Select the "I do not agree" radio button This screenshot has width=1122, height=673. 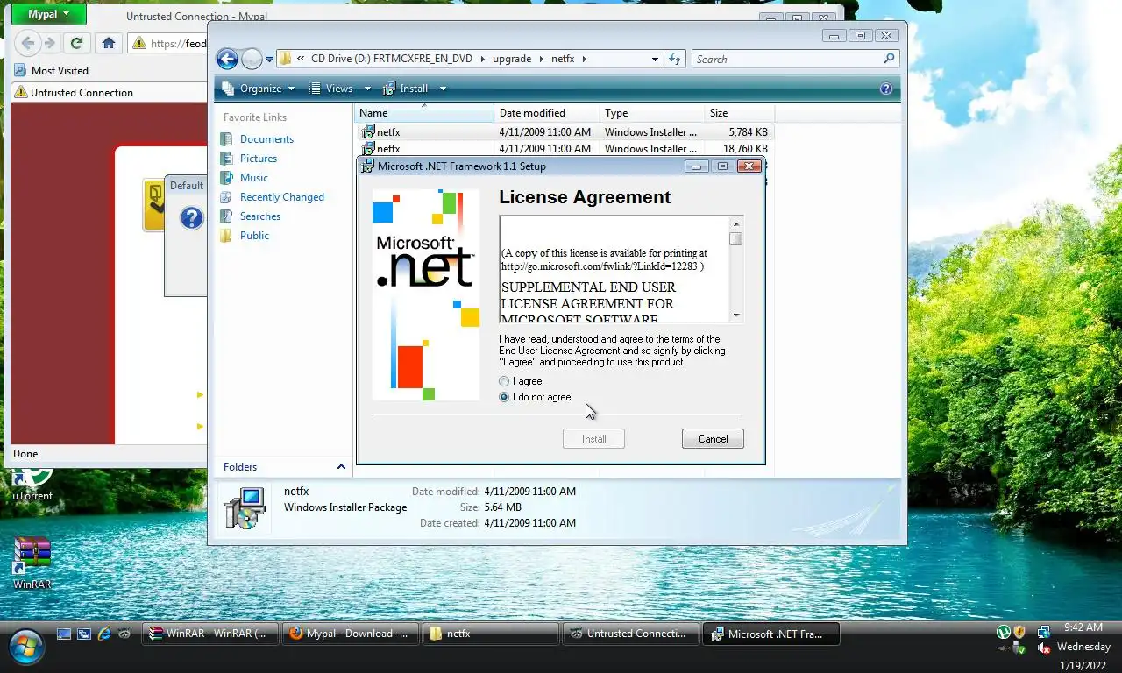click(504, 398)
